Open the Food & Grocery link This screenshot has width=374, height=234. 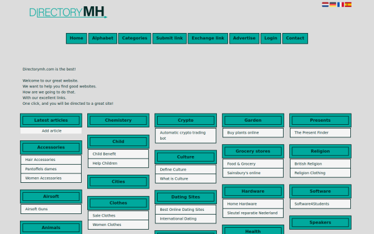[x=253, y=163]
